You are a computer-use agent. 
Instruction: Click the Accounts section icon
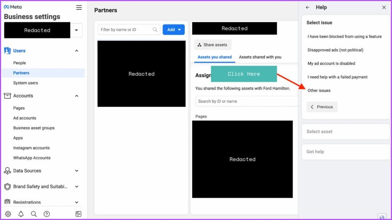coord(7,96)
